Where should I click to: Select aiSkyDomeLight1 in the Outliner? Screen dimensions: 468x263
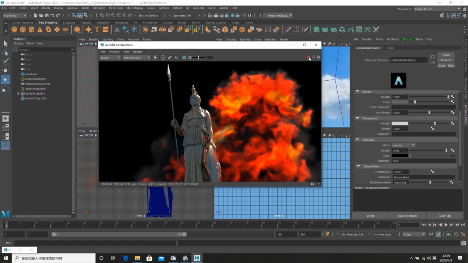[35, 79]
